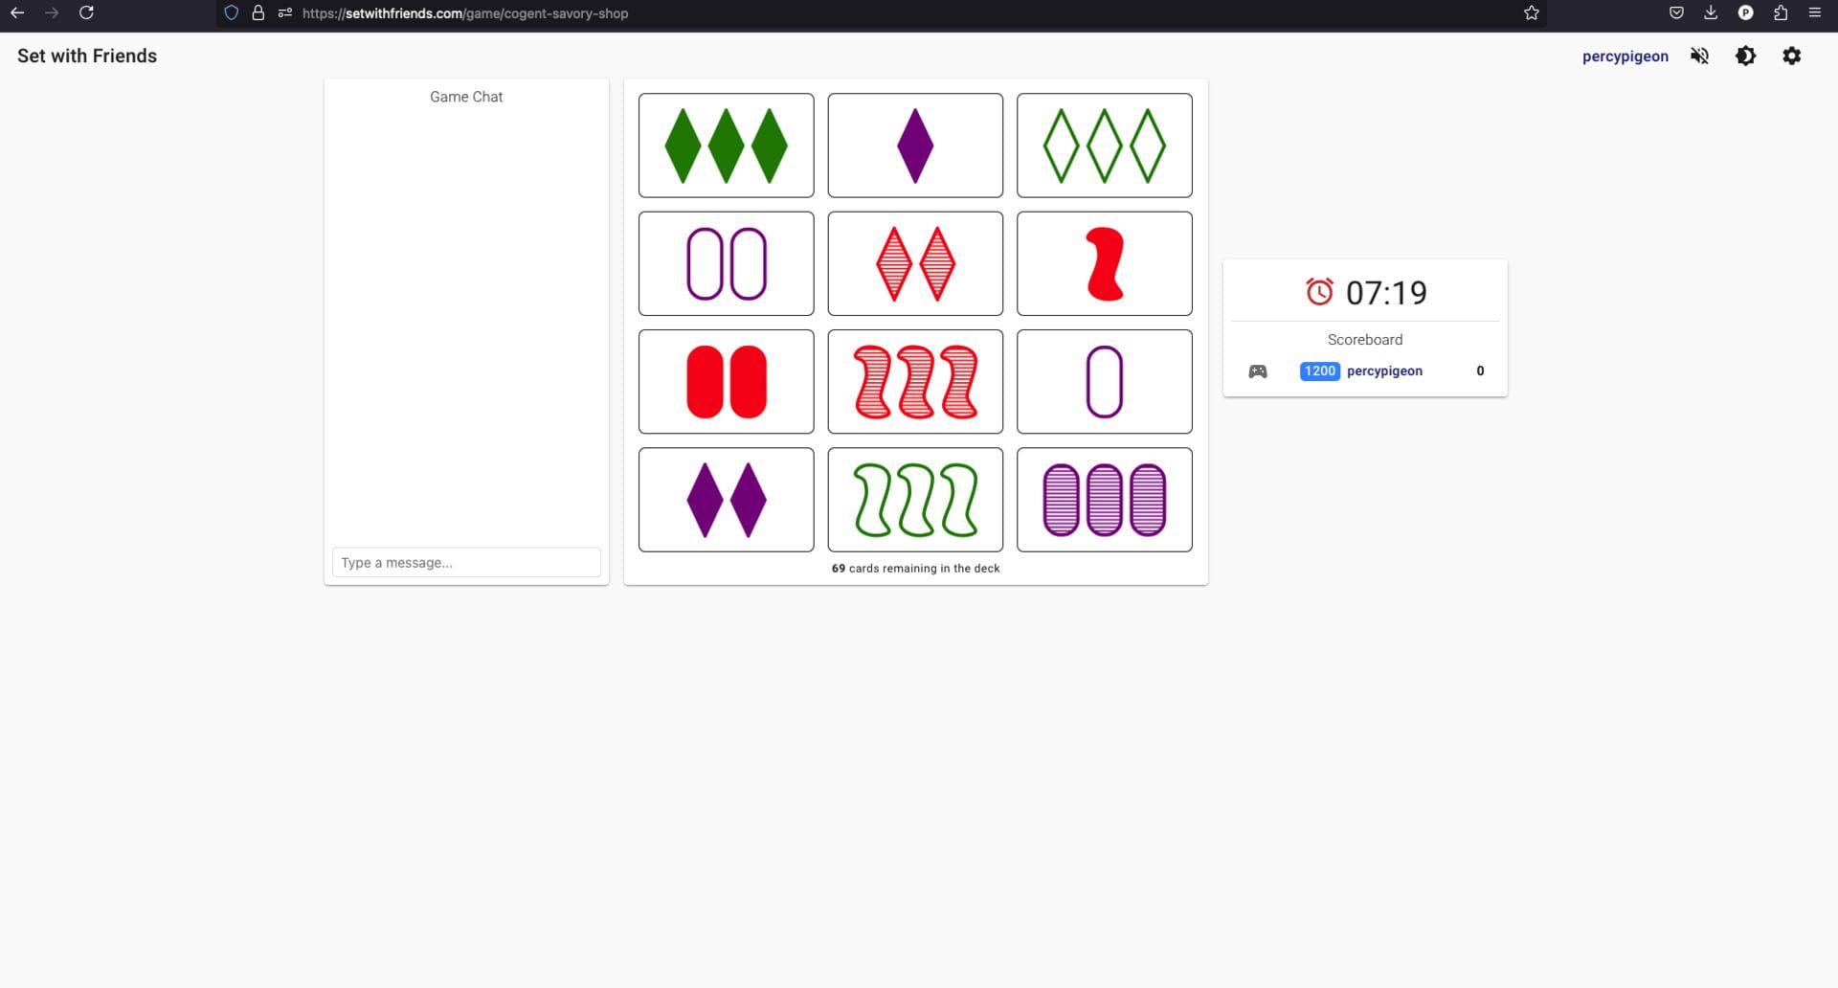Screen dimensions: 1838x988
Task: Open the browser downloads panel
Action: tap(1711, 12)
